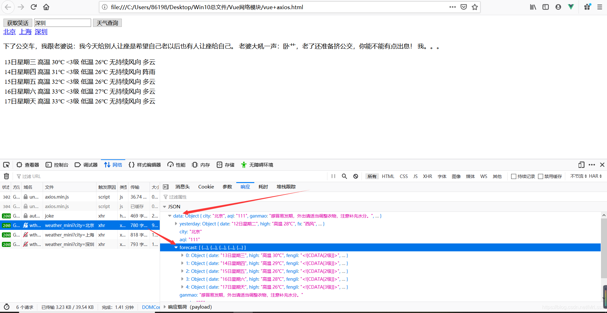The height and width of the screenshot is (313, 607).
Task: Reload the page with refresh icon
Action: click(x=34, y=7)
